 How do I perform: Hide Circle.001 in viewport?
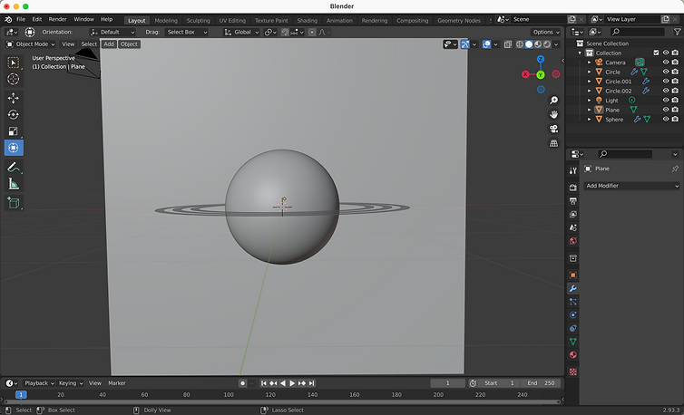pos(666,82)
